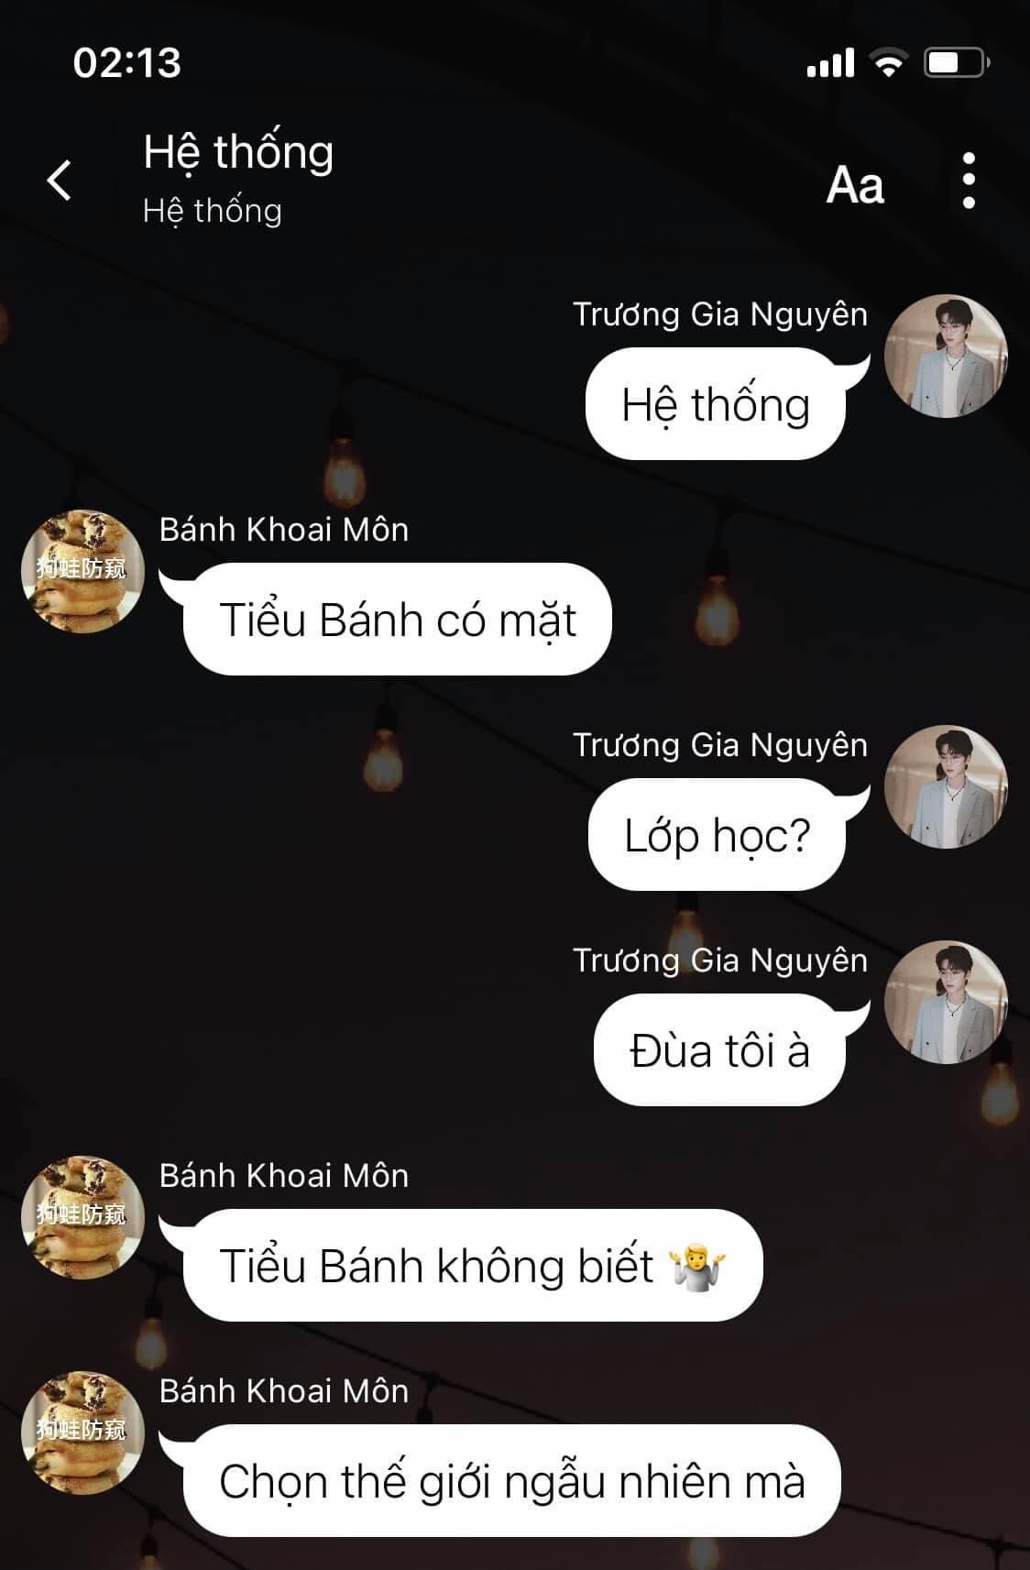
Task: Open the Aa font size option
Action: 855,184
